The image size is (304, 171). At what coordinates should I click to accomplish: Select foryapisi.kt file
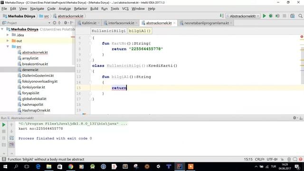pyautogui.click(x=30, y=93)
